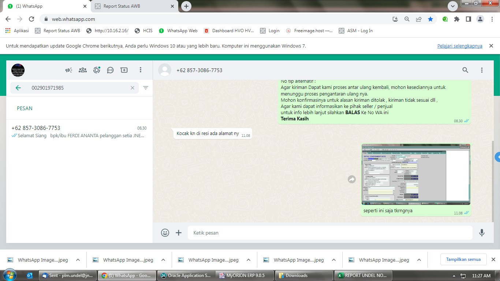
Task: Toggle the unread chats filter icon
Action: (x=146, y=88)
